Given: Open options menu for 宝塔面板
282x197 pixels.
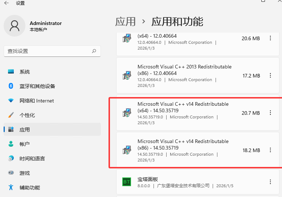Looking at the screenshot, I should click(270, 182).
